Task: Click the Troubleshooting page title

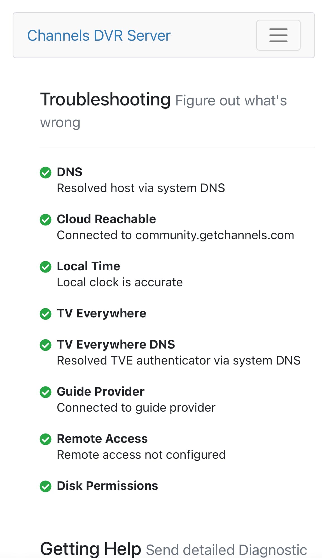Action: (105, 100)
